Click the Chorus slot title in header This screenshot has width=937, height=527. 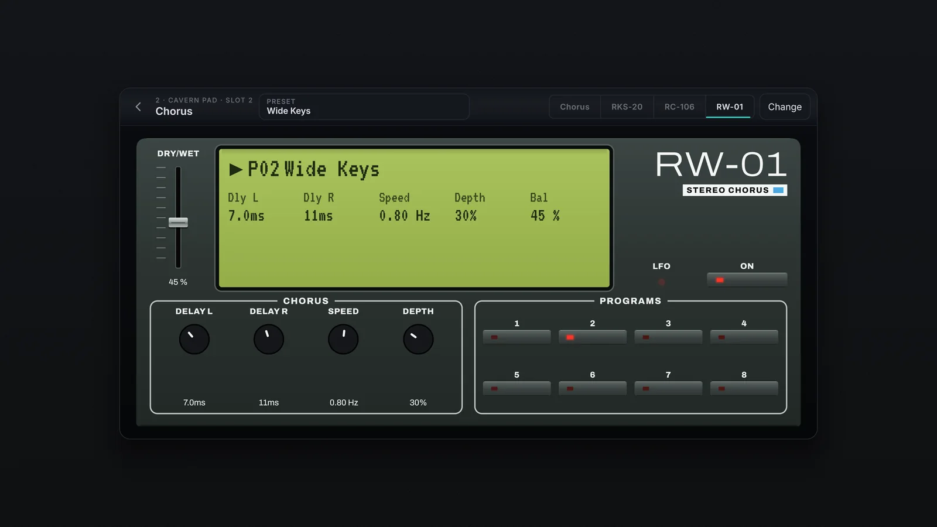click(174, 111)
